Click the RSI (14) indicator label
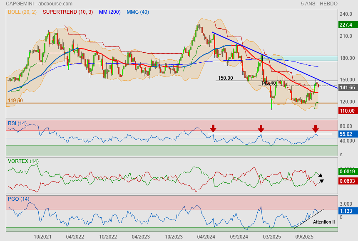Viewport: 358px width, 241px height. pyautogui.click(x=17, y=123)
